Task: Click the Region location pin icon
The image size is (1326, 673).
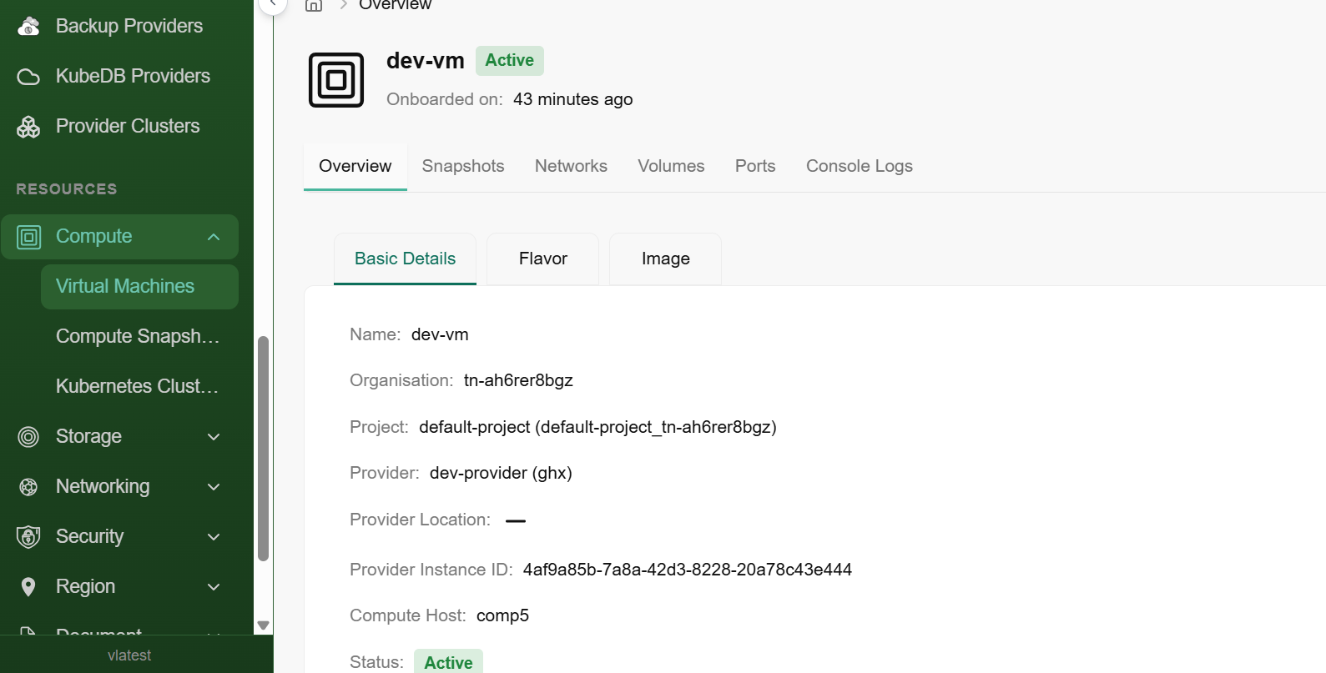Action: tap(28, 587)
